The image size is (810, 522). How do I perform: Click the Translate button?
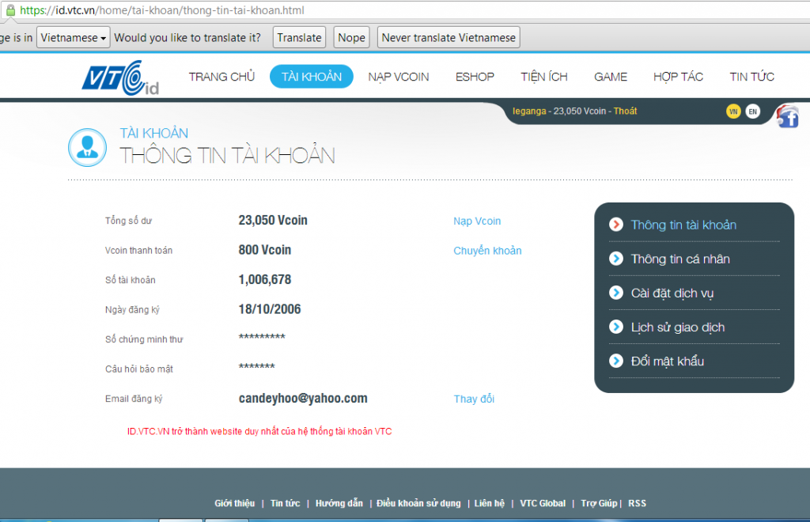click(299, 38)
